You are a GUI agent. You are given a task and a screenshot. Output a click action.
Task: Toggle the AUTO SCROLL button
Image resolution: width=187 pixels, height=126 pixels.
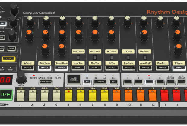74,79
